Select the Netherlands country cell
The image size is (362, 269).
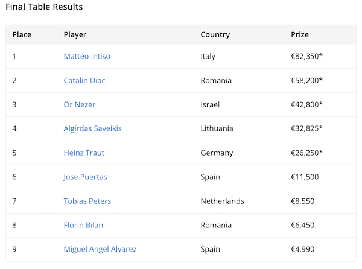click(x=222, y=201)
